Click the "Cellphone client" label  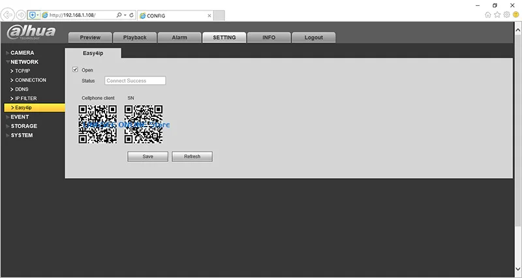click(99, 99)
